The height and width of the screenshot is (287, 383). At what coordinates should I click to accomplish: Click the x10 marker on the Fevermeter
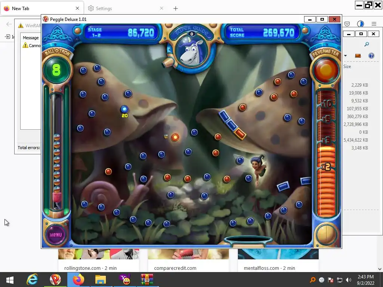[326, 104]
